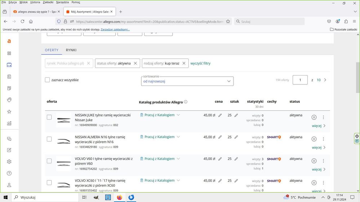This screenshot has width=360, height=202.
Task: Edit quantity of NISSAN JUKE offer
Action: [236, 115]
